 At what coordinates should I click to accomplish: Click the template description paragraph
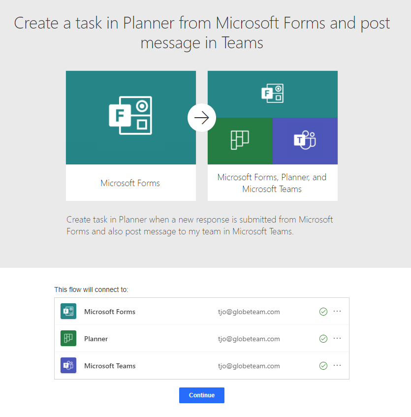[x=199, y=225]
